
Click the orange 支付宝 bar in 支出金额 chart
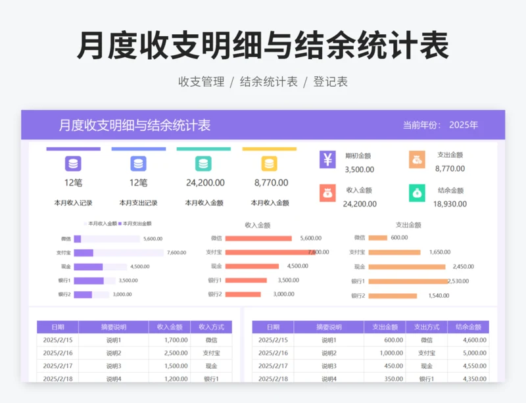[x=394, y=252]
